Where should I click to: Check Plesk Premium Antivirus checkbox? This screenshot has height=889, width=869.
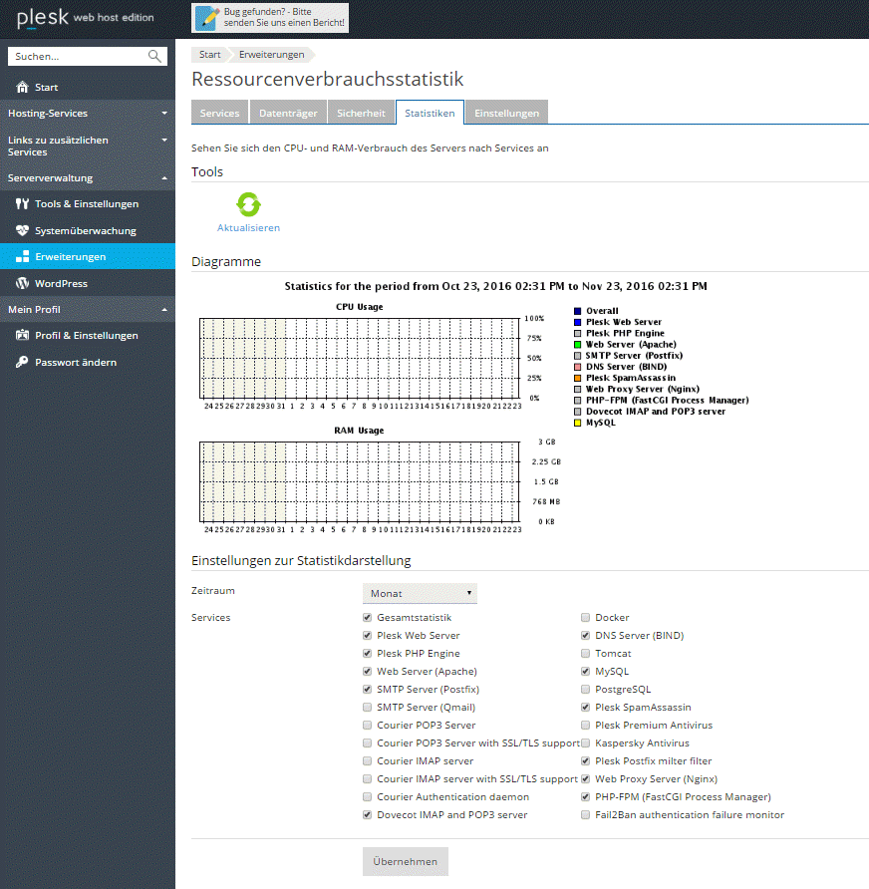click(x=586, y=726)
